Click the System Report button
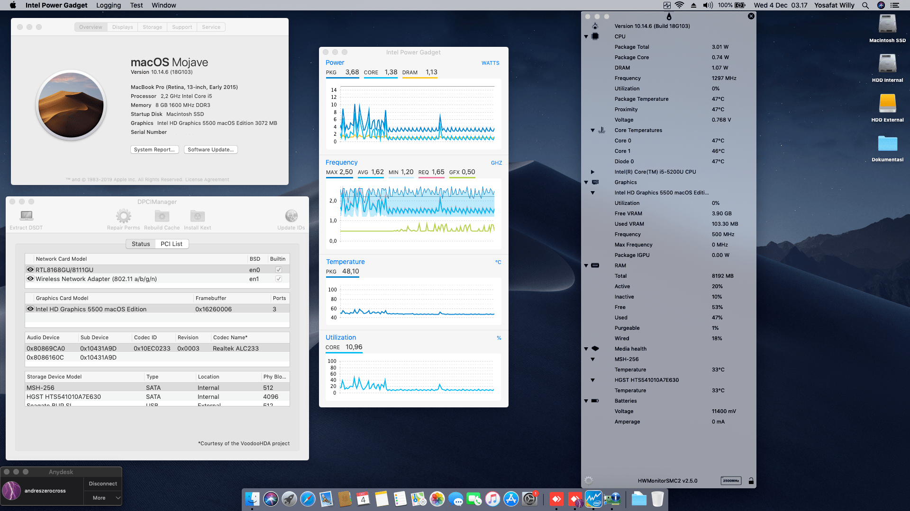The width and height of the screenshot is (910, 511). tap(155, 150)
